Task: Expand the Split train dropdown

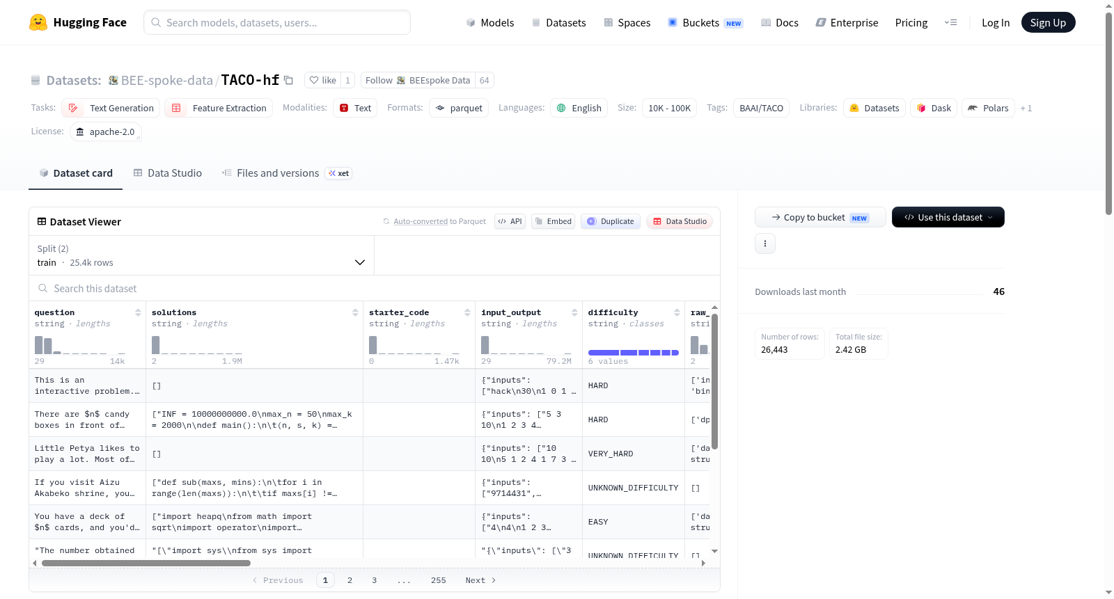Action: 202,255
